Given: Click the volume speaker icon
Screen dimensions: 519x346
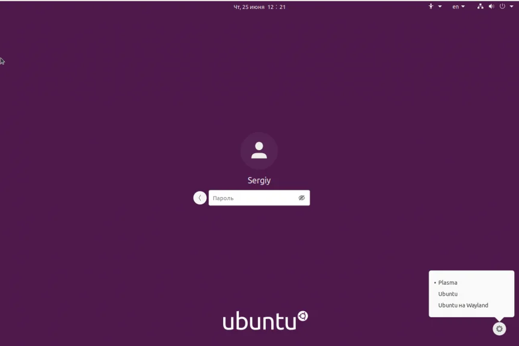Looking at the screenshot, I should 491,6.
